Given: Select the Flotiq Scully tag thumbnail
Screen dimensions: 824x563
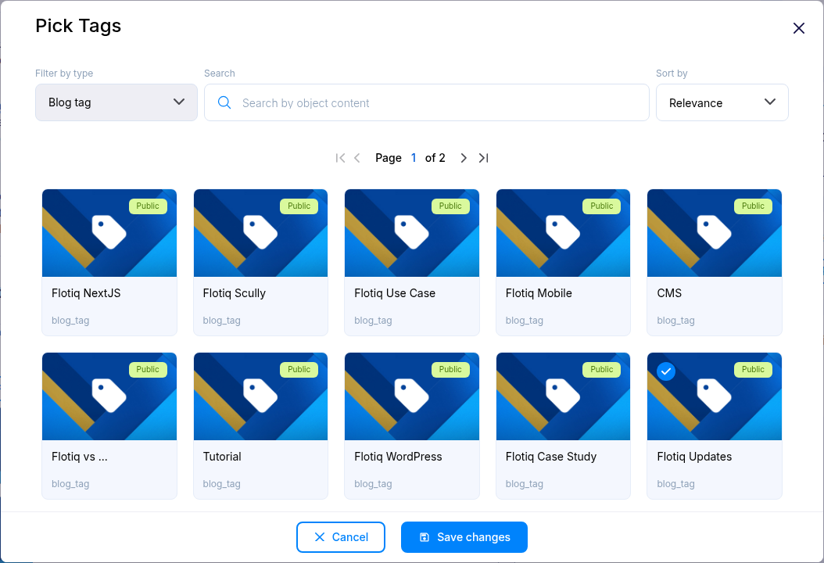Looking at the screenshot, I should (x=260, y=233).
